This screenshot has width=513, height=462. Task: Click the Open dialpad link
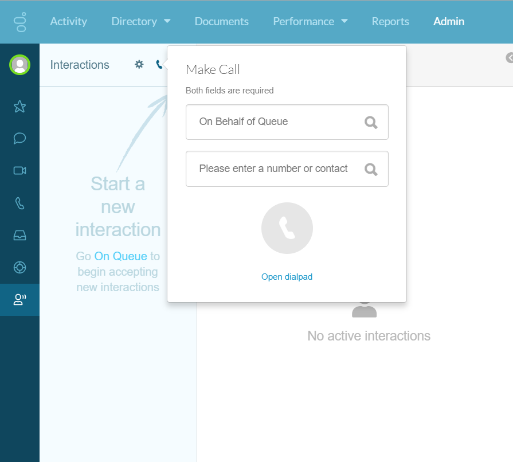click(287, 277)
